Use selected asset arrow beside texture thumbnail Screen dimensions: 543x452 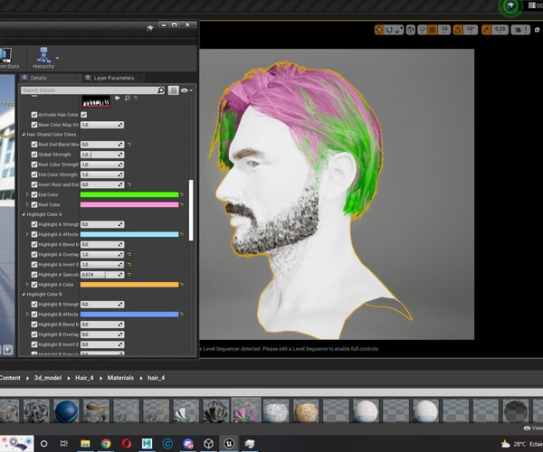tap(118, 99)
